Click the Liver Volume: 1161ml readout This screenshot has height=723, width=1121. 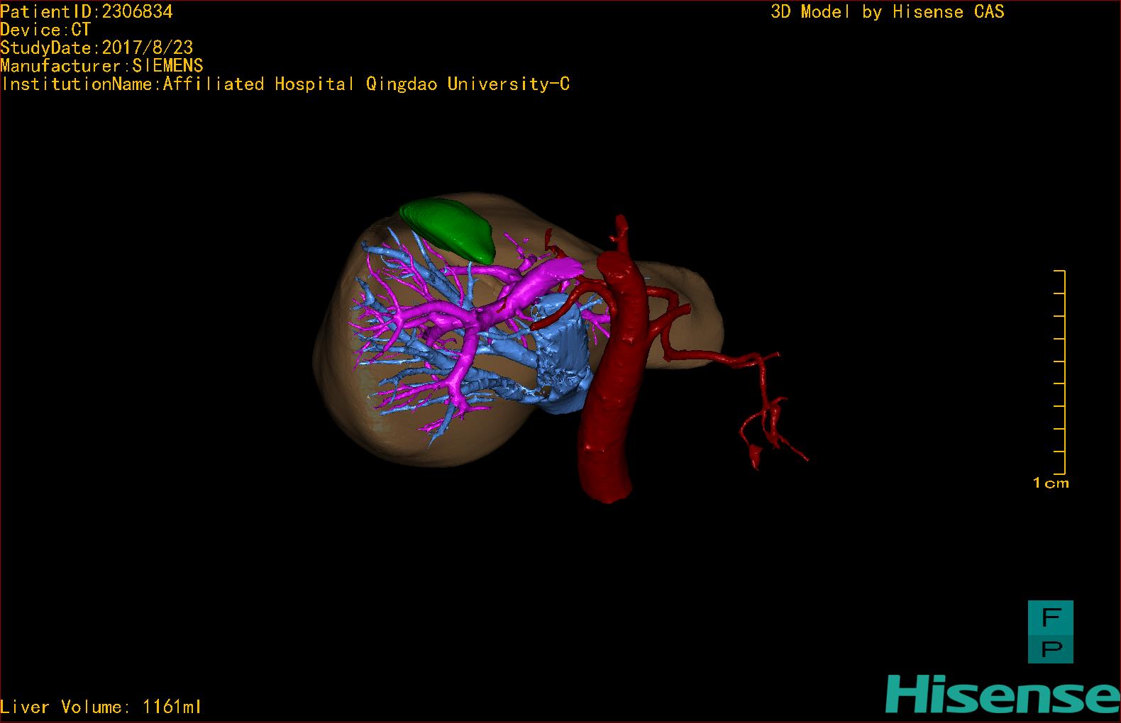coord(101,707)
